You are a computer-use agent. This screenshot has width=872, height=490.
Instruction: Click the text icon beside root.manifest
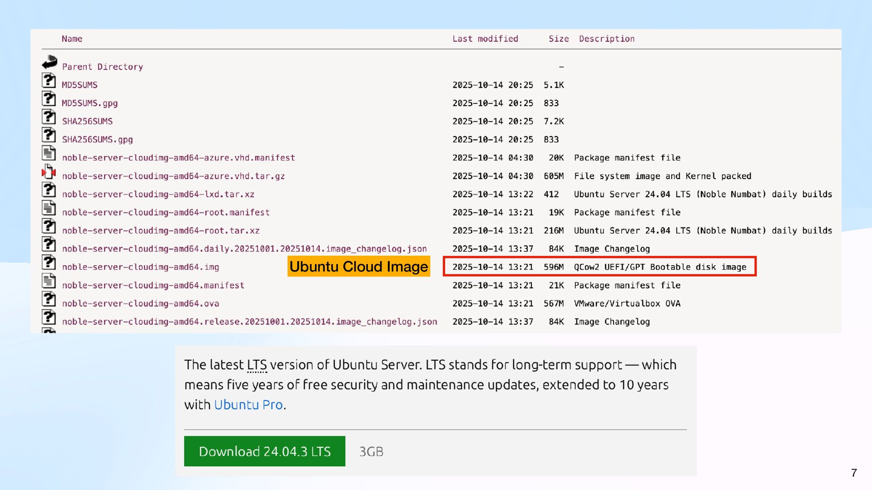49,208
